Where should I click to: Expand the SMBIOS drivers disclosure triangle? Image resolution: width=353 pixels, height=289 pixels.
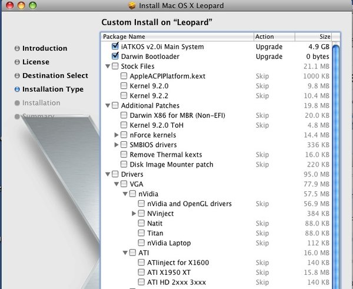pyautogui.click(x=116, y=145)
